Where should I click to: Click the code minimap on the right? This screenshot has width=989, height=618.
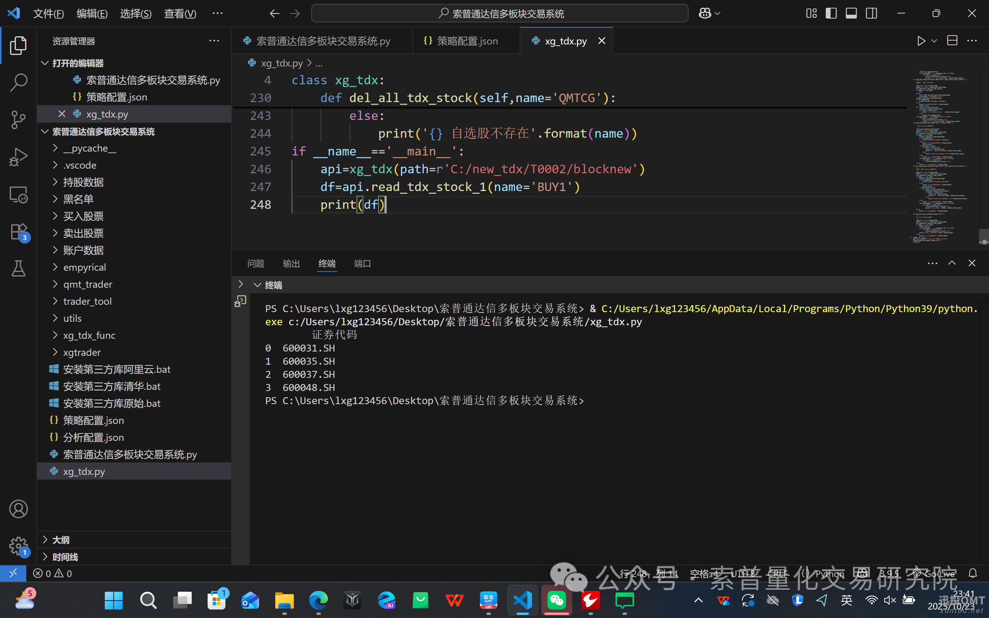tap(940, 155)
